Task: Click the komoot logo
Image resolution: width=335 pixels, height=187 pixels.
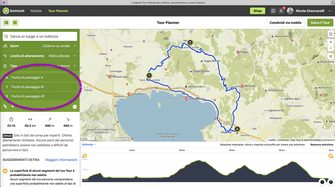Action: pyautogui.click(x=14, y=11)
